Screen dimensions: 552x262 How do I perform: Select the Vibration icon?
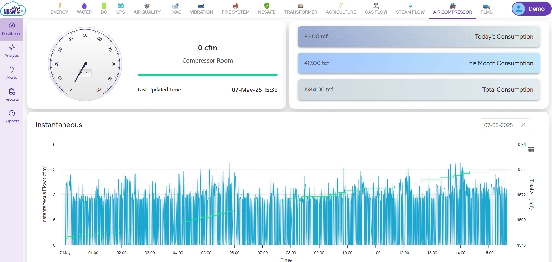(x=201, y=6)
